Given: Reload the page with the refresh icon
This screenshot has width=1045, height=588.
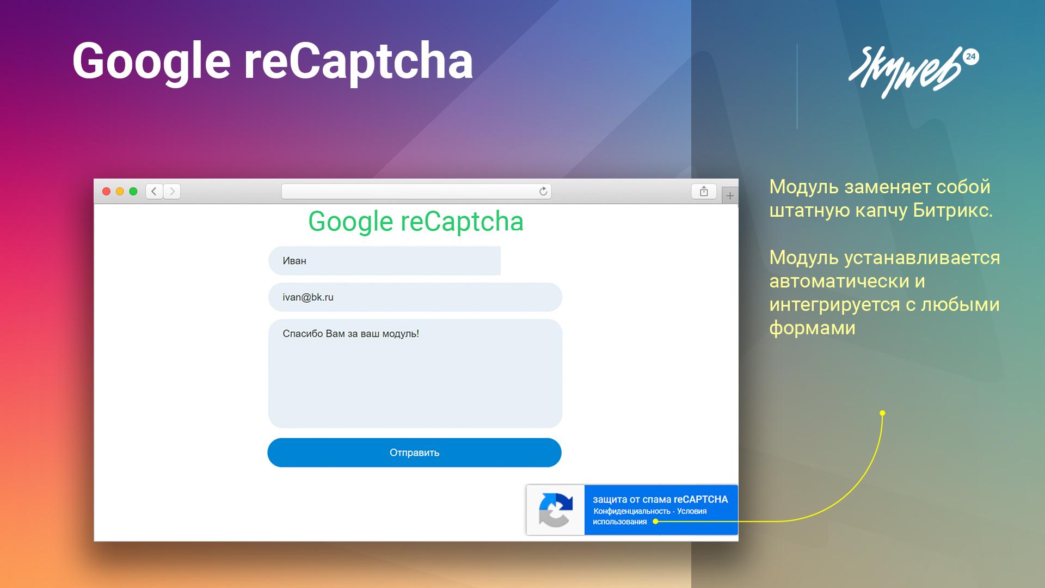Looking at the screenshot, I should pyautogui.click(x=543, y=192).
